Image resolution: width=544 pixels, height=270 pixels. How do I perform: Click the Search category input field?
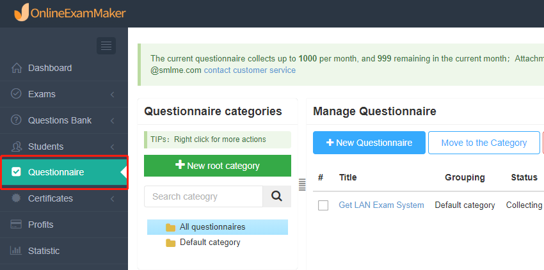tap(204, 196)
